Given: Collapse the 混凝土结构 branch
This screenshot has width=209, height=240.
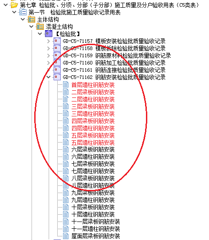Looking at the screenshot, I should [x=32, y=27].
